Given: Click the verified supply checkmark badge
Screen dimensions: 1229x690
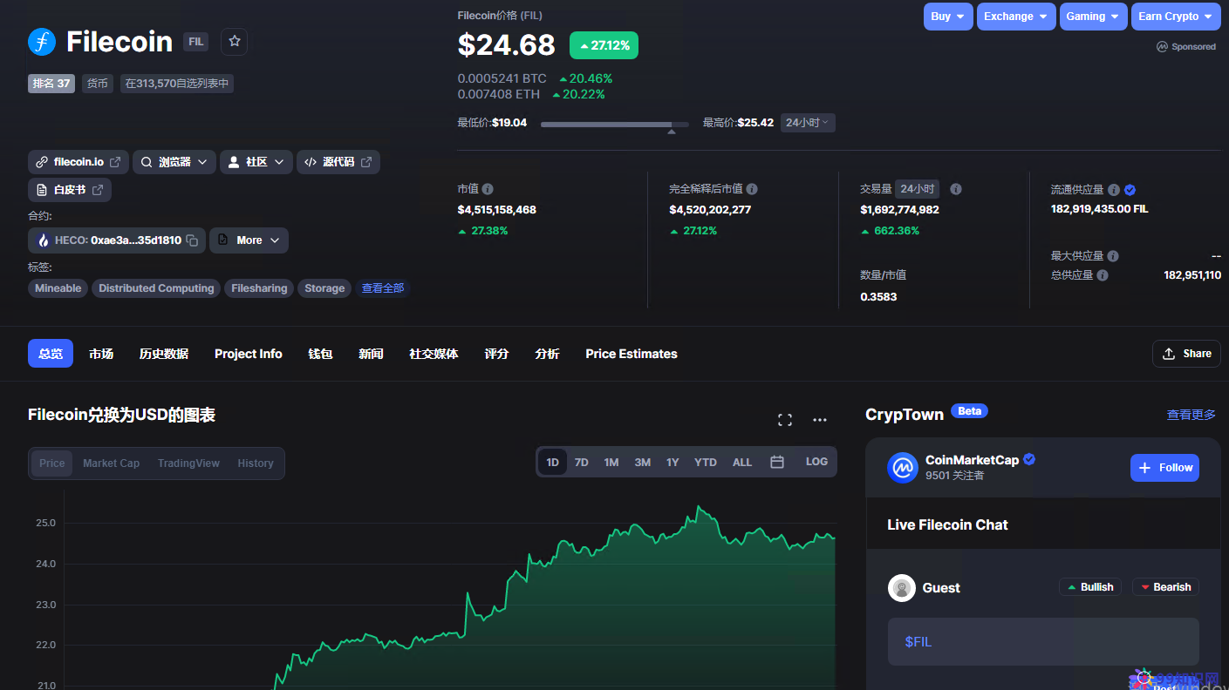Looking at the screenshot, I should [1130, 190].
